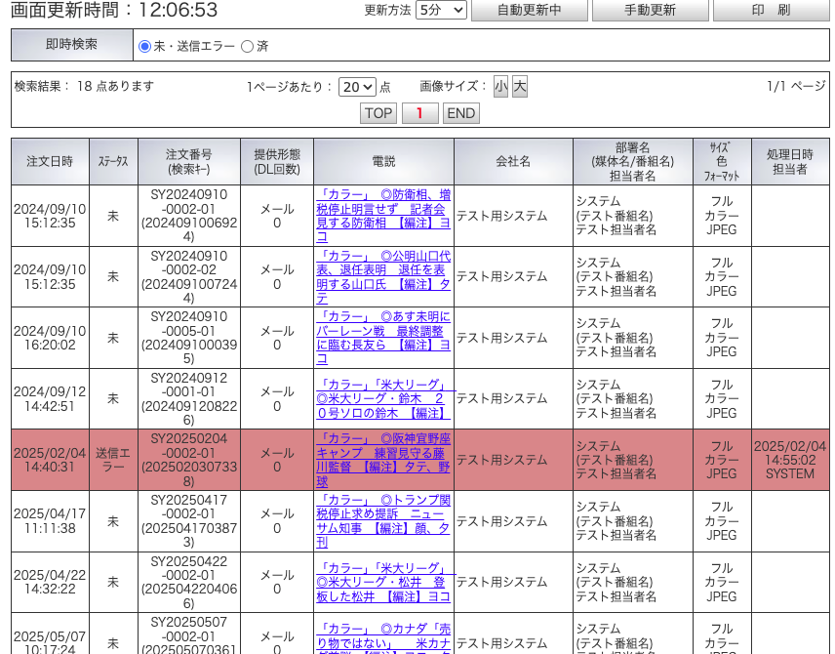Select the 未・送信エラー radio button

pyautogui.click(x=145, y=46)
